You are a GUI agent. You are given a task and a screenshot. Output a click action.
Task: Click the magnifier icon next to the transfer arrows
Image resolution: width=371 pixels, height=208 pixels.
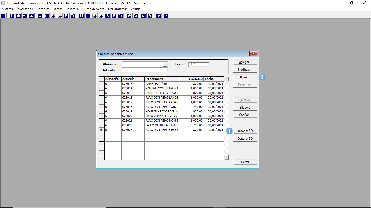click(32, 16)
